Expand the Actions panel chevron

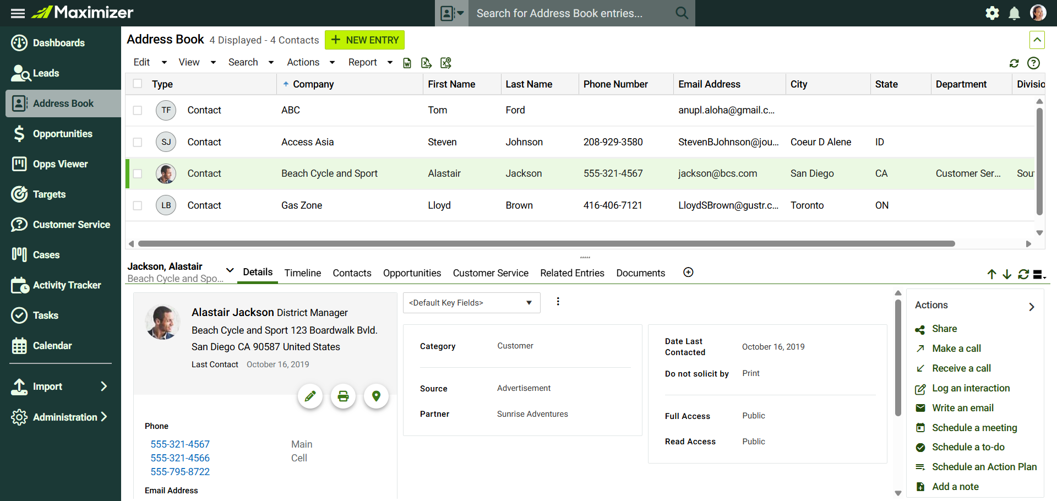1032,307
